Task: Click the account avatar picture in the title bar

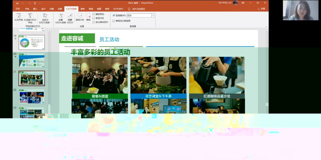Action: click(235, 3)
